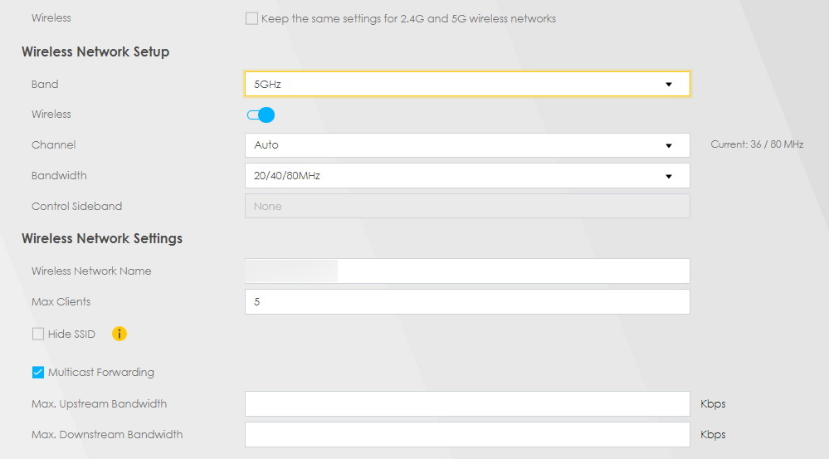Click the Max. Downstream Bandwidth label
The height and width of the screenshot is (459, 829).
coord(107,435)
